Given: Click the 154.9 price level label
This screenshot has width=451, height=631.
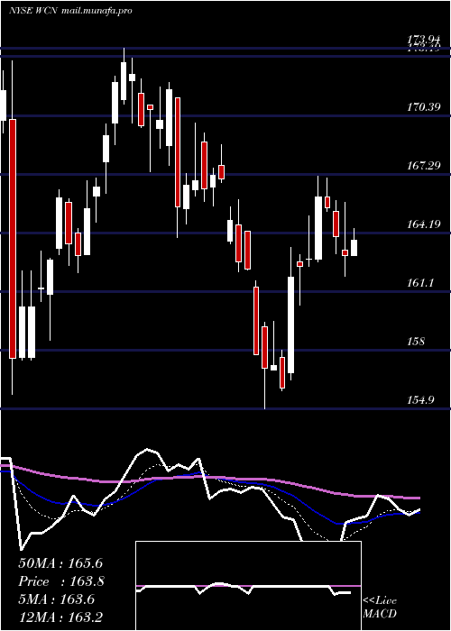Looking at the screenshot, I should 420,399.
